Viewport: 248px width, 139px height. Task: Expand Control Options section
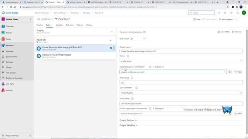point(128,120)
